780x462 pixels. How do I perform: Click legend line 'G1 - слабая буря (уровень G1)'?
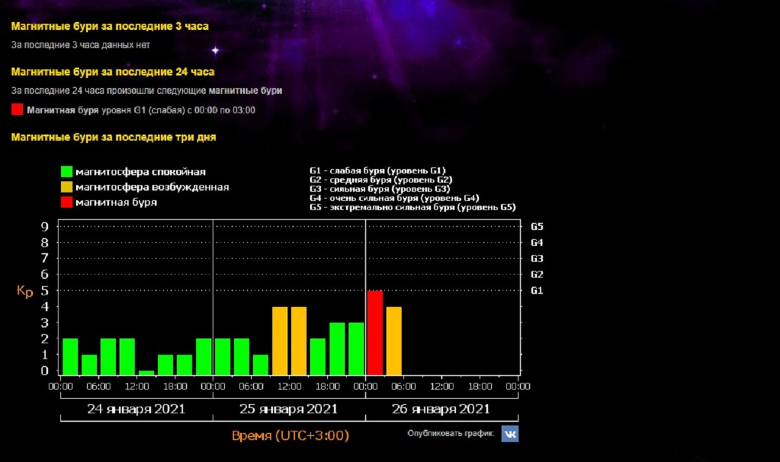(x=378, y=170)
